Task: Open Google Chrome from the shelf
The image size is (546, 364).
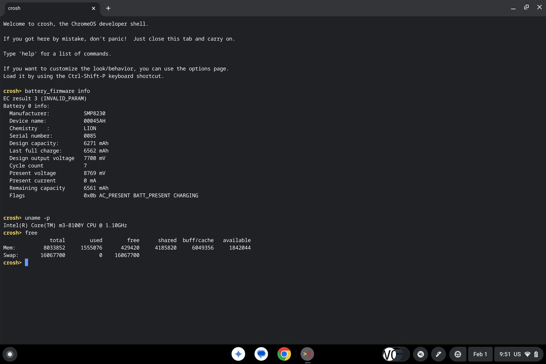Action: (x=284, y=354)
